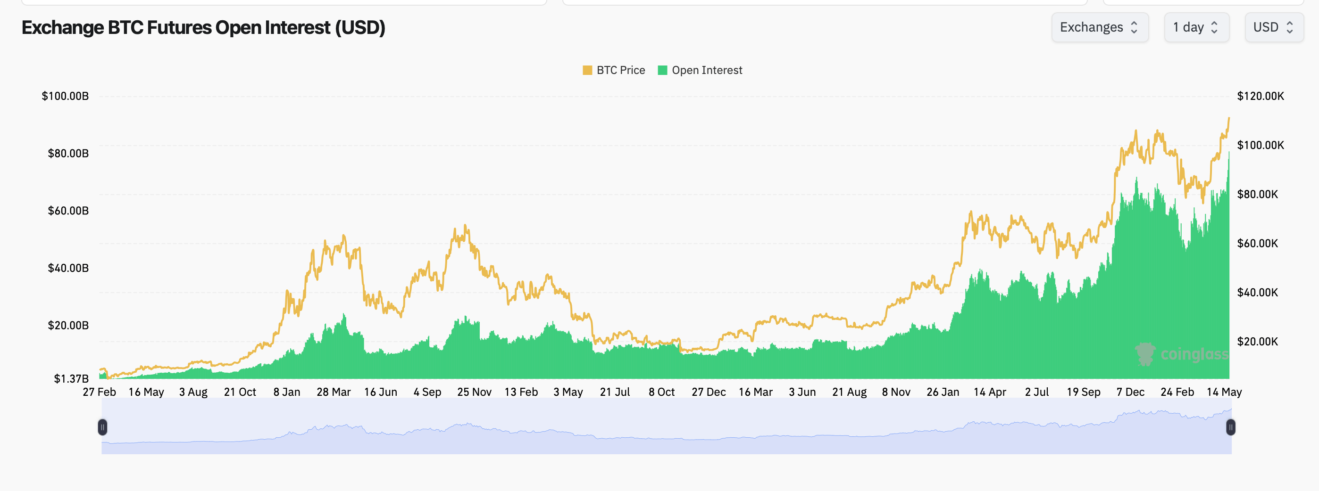Click the 3 Aug date label

tap(193, 392)
